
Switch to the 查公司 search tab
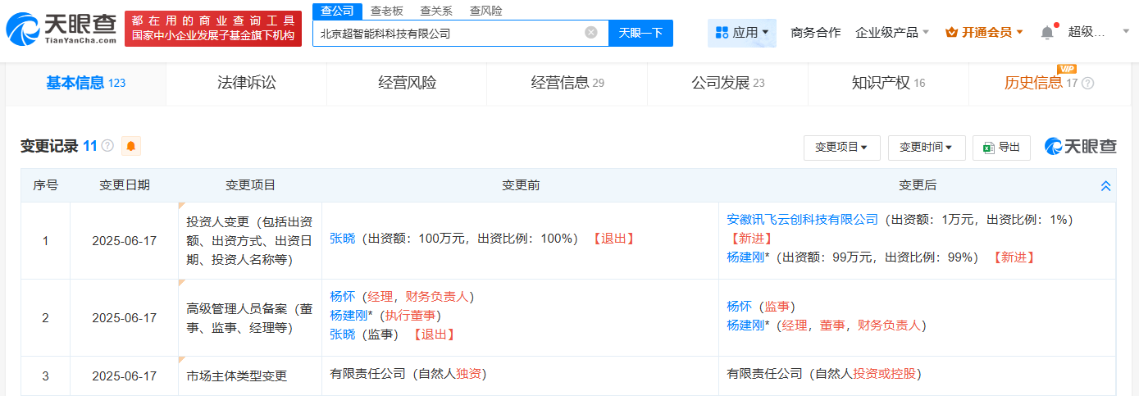[337, 11]
